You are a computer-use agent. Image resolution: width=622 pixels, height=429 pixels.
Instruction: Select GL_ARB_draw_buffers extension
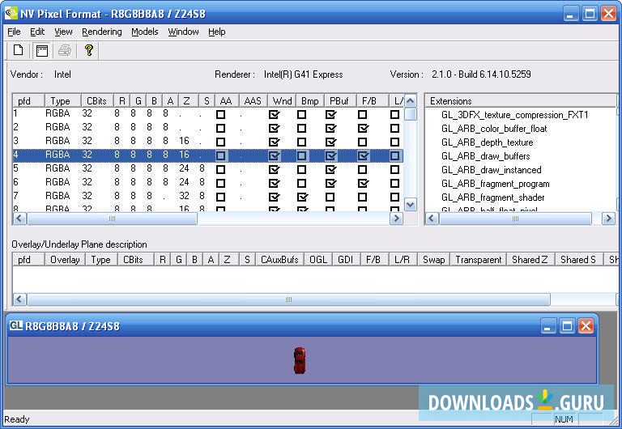pos(486,156)
